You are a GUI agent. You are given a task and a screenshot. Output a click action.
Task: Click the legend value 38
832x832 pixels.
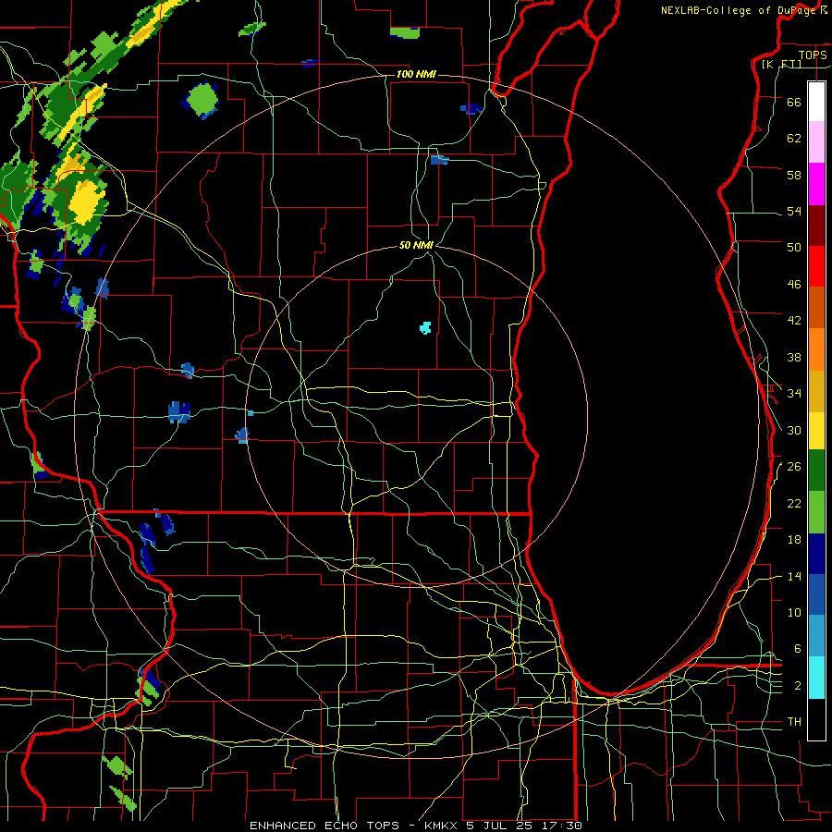pyautogui.click(x=794, y=357)
